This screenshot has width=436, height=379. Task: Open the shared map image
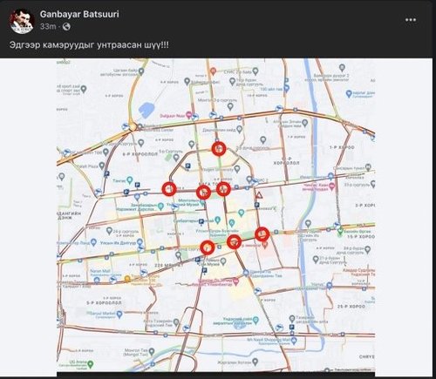(x=215, y=215)
